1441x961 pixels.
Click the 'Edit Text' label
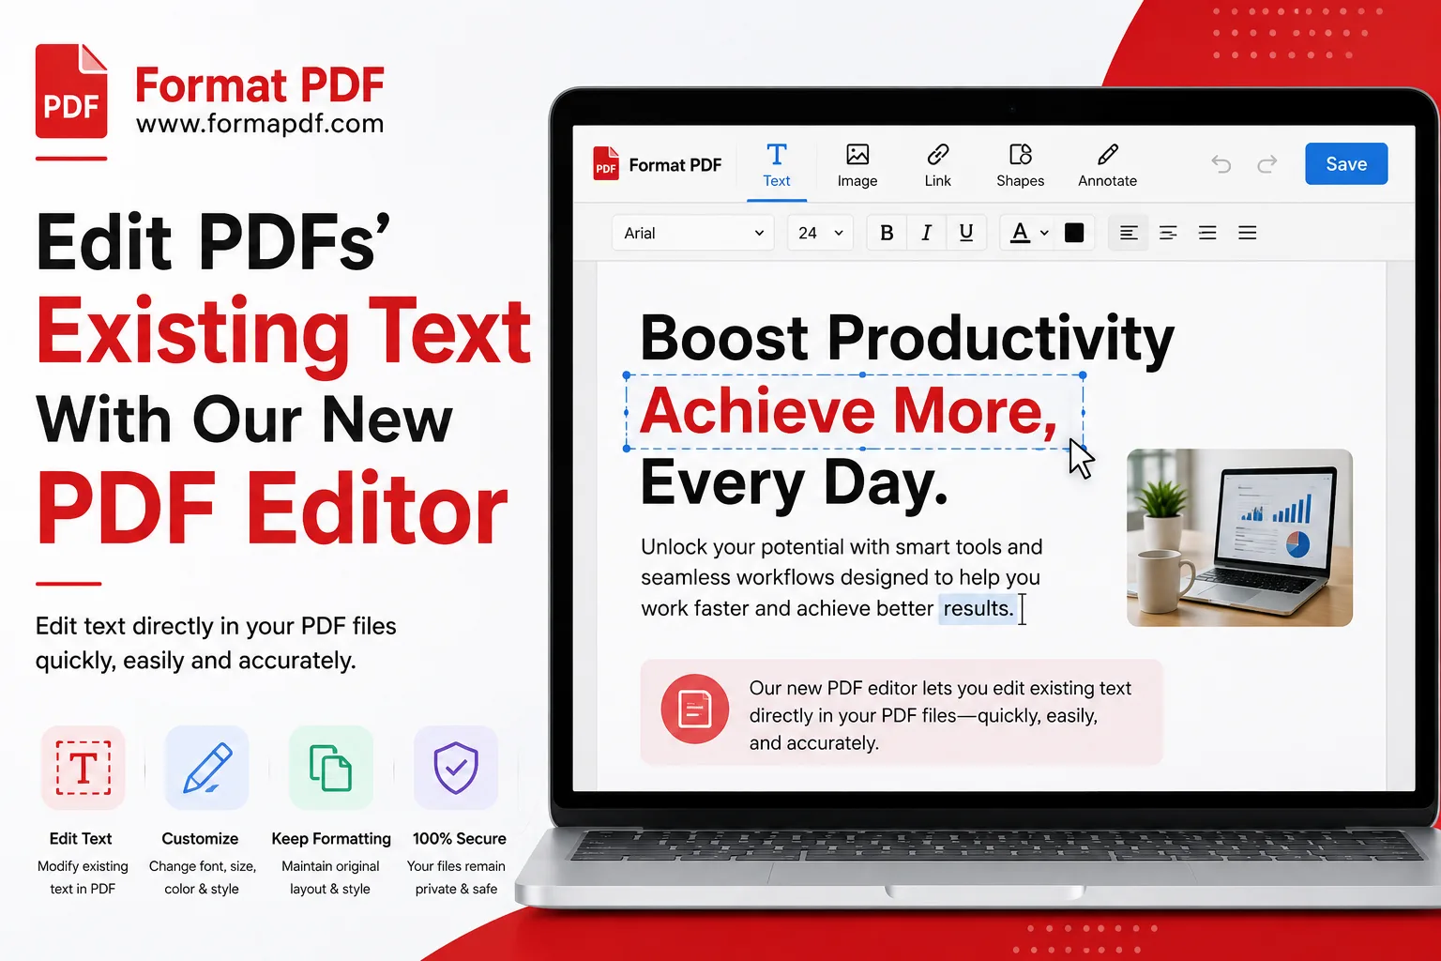[81, 839]
